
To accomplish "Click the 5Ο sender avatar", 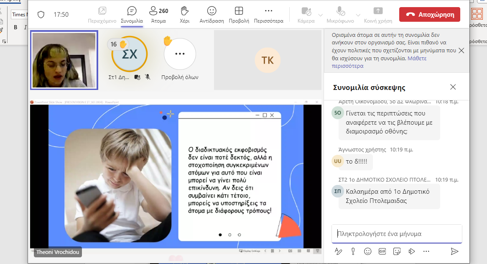I will (x=338, y=113).
